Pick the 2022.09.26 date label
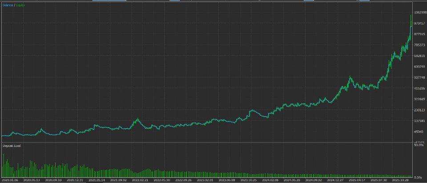The height and width of the screenshot is (183, 427). pos(184,180)
